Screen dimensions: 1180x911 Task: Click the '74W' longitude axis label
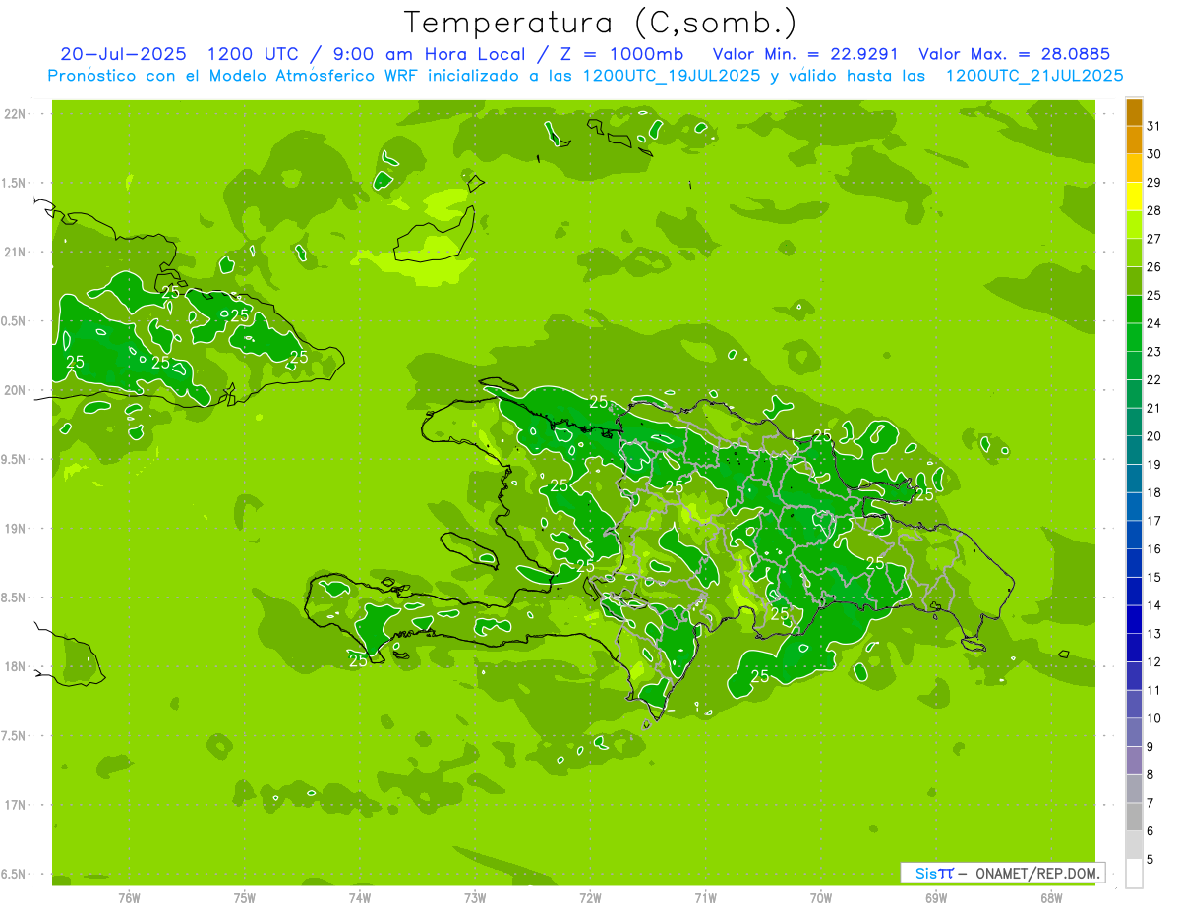tap(360, 897)
